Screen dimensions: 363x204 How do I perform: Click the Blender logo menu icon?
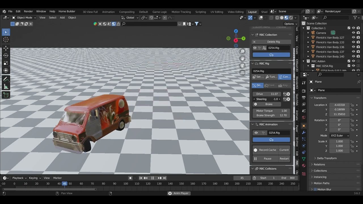[4, 11]
